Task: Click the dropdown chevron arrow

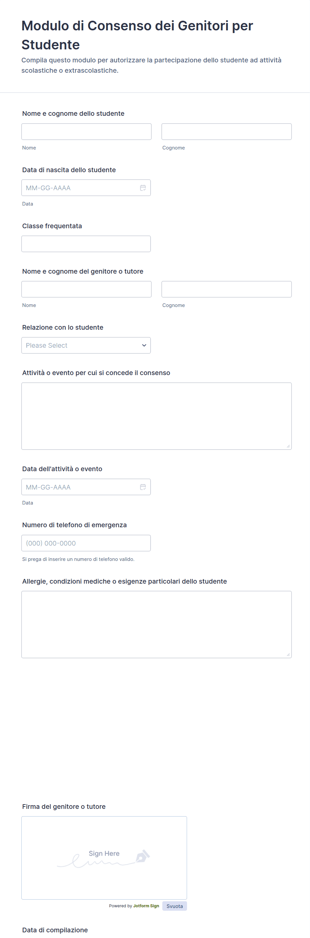Action: point(144,345)
